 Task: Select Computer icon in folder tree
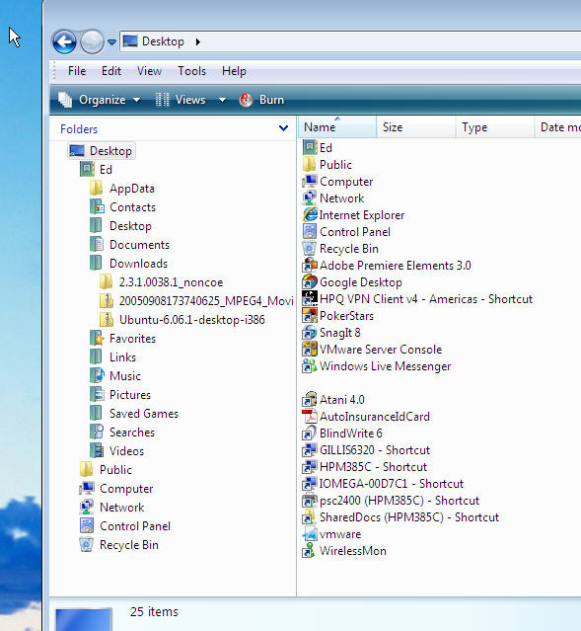87,489
